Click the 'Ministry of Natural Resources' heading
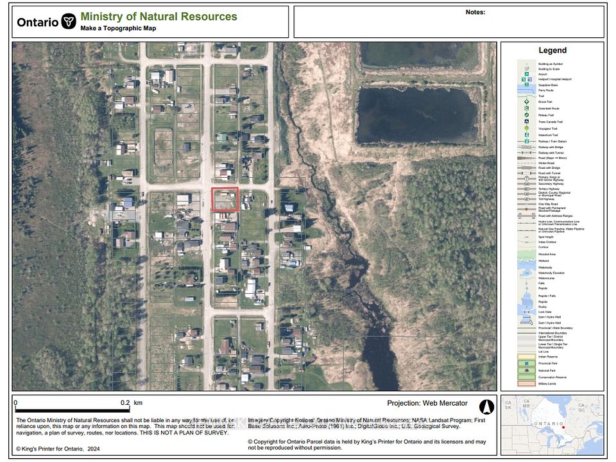Screen dimensions: 616x462 pos(158,17)
